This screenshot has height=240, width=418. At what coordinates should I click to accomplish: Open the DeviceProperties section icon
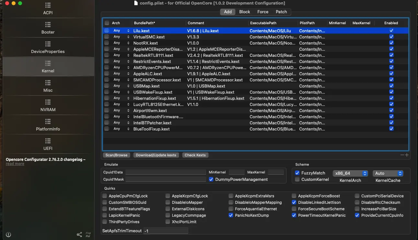[x=48, y=44]
